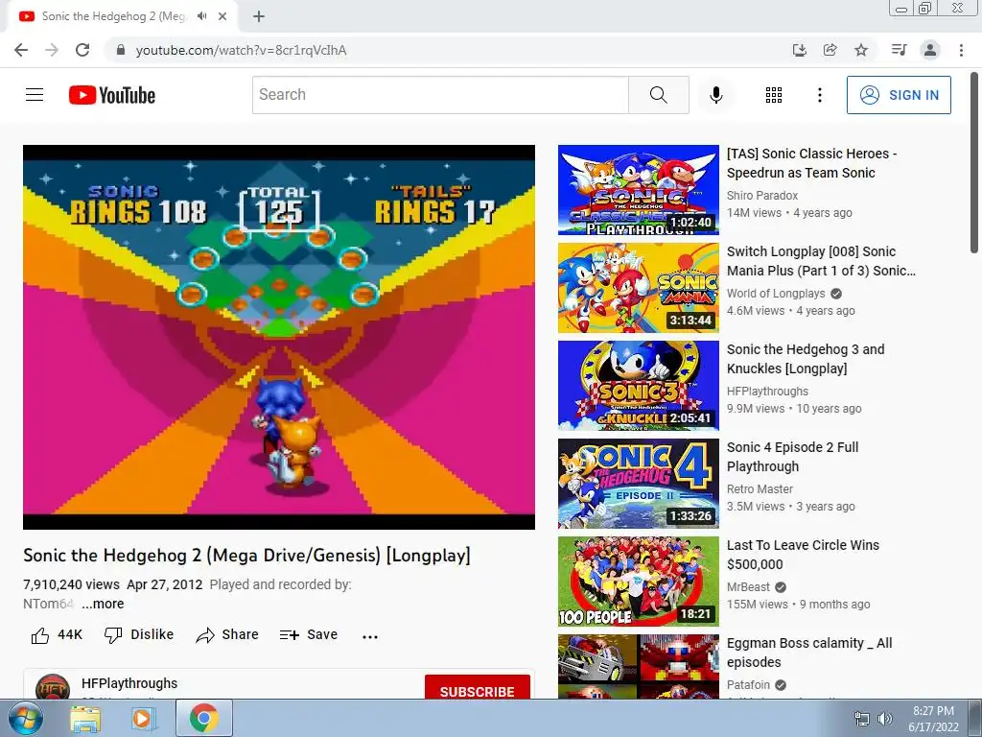Click the address bar URL
Image resolution: width=982 pixels, height=737 pixels.
(x=241, y=50)
